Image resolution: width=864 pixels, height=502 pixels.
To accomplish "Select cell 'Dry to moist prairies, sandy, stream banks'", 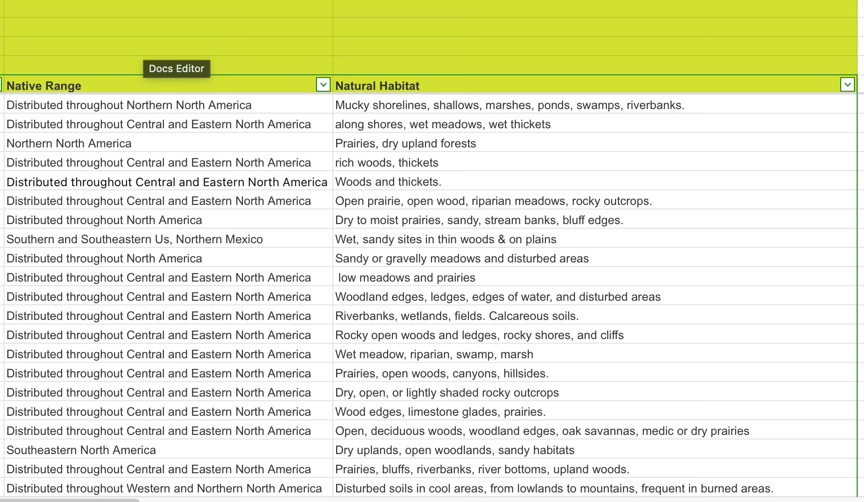I will coord(595,220).
